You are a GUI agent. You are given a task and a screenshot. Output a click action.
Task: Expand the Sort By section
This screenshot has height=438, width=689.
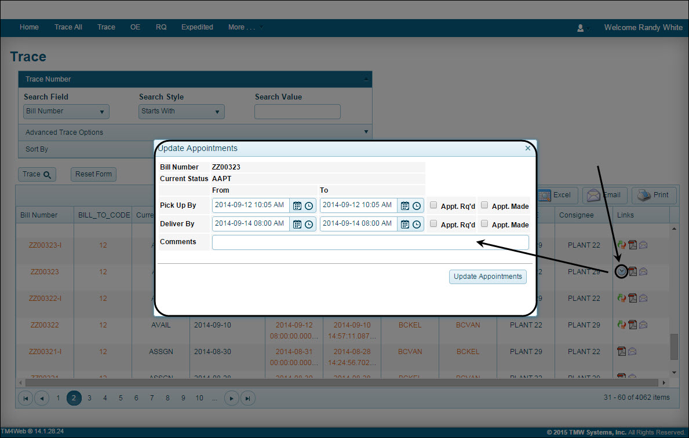click(86, 149)
